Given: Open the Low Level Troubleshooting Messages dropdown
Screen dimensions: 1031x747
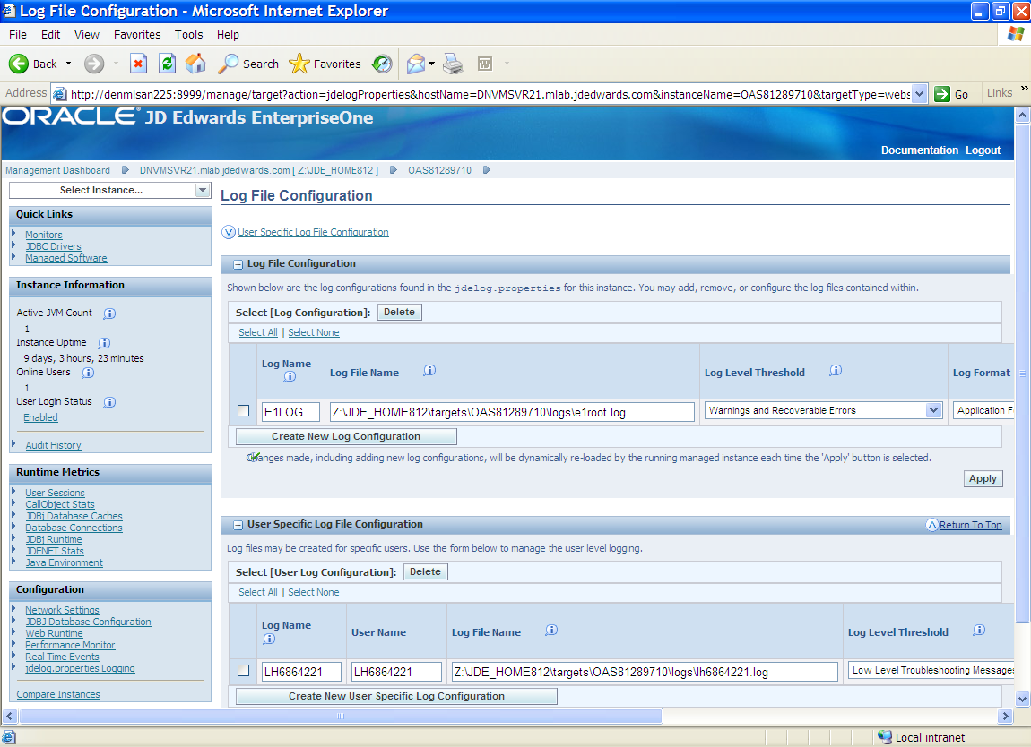Looking at the screenshot, I should point(931,670).
